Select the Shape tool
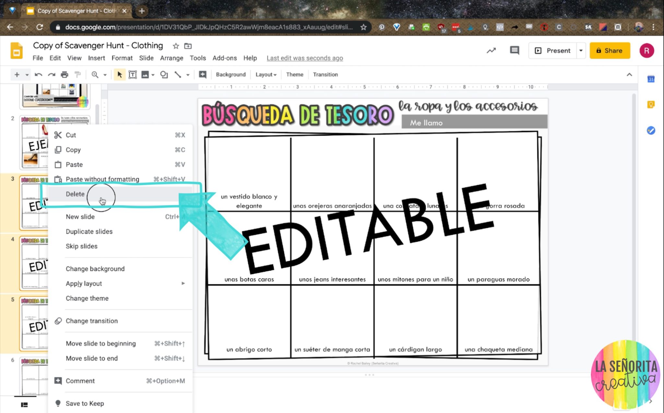 point(164,74)
